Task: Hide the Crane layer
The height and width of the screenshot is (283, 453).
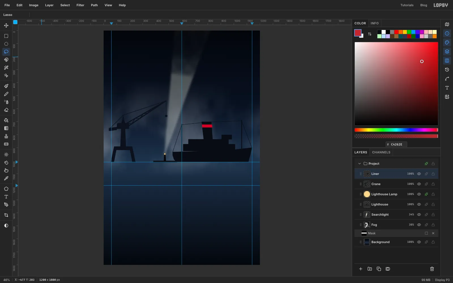Action: click(419, 184)
